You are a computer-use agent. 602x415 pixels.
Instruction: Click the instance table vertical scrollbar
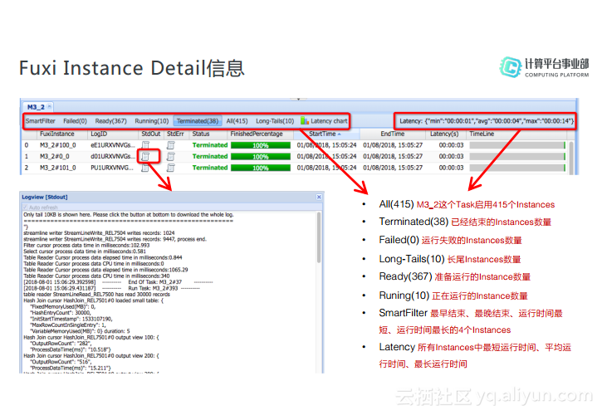coord(571,158)
